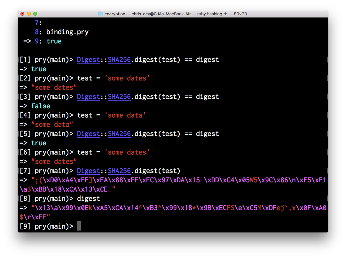
Task: Click the "some data" output under prompt [4]
Action: click(x=52, y=125)
